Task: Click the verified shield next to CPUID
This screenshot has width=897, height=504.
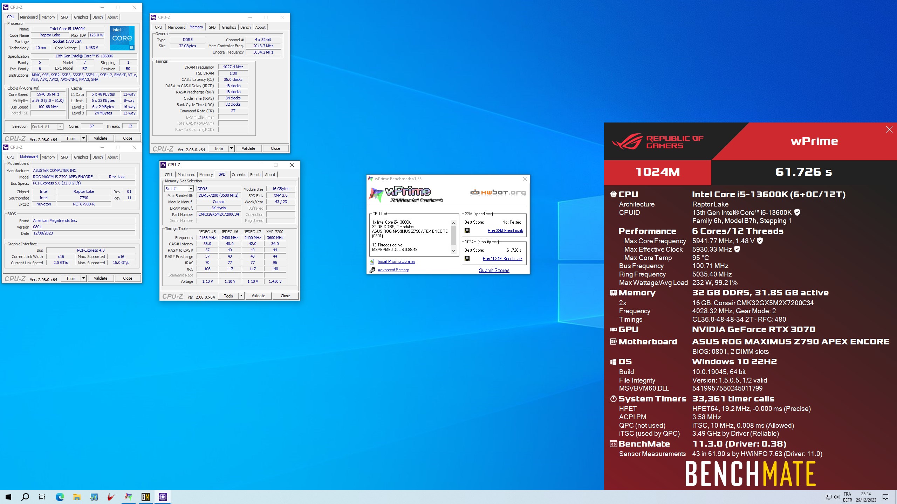Action: [797, 212]
